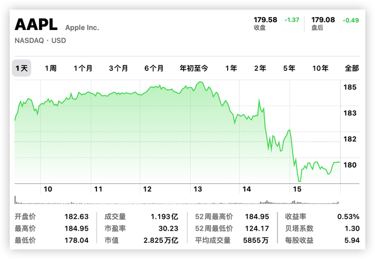Viewport: 375px width, 259px height.
Task: Switch chart to 5年 range
Action: point(289,68)
